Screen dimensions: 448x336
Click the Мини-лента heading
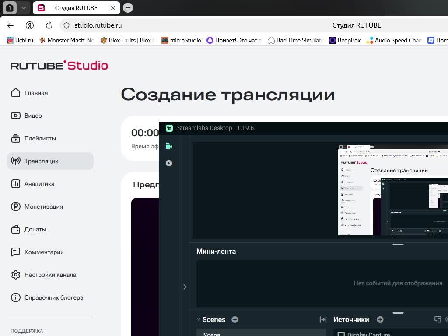coord(216,252)
